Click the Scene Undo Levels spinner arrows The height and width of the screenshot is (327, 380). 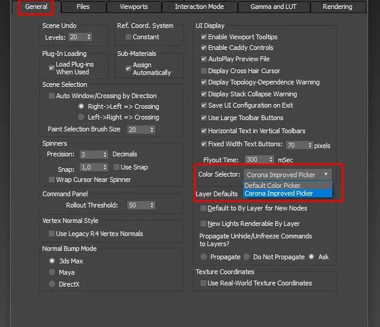click(x=89, y=37)
